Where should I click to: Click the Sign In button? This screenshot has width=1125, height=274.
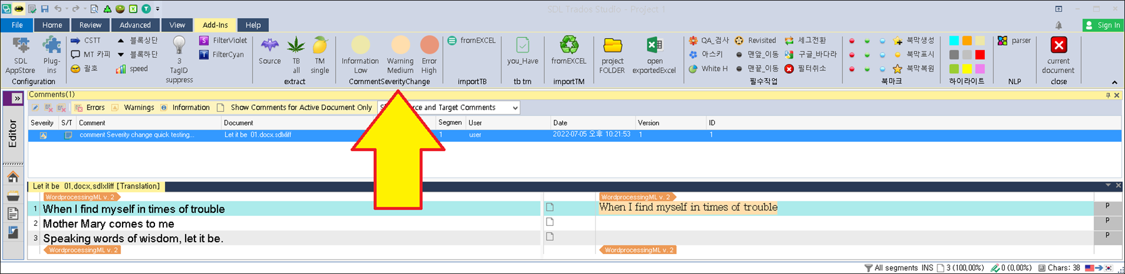pyautogui.click(x=1103, y=25)
